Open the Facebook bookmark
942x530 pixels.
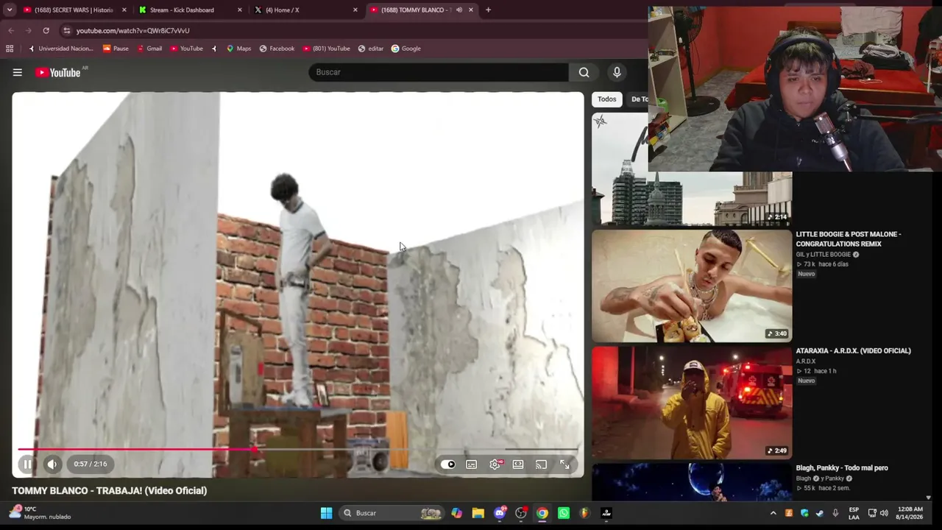coord(277,49)
